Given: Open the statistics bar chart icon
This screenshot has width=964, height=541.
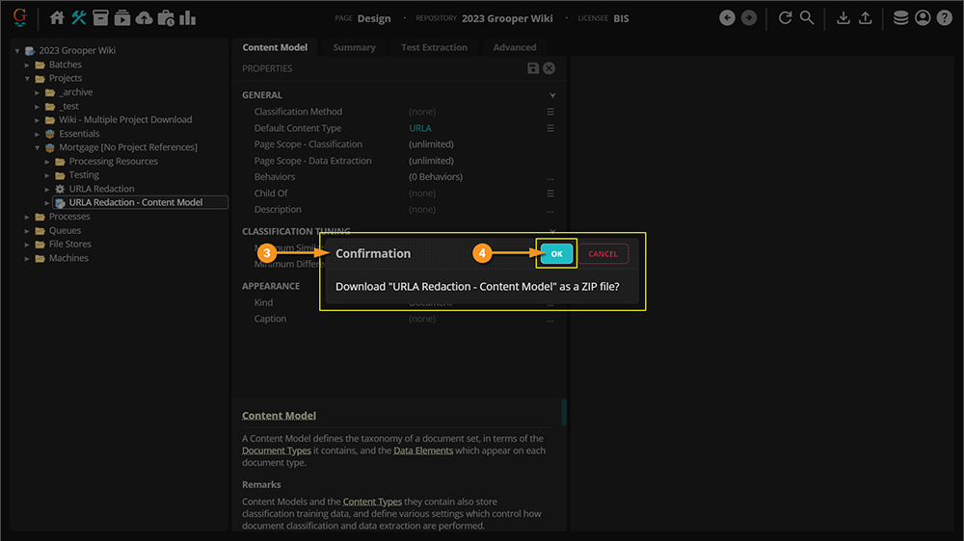Looking at the screenshot, I should coord(187,18).
